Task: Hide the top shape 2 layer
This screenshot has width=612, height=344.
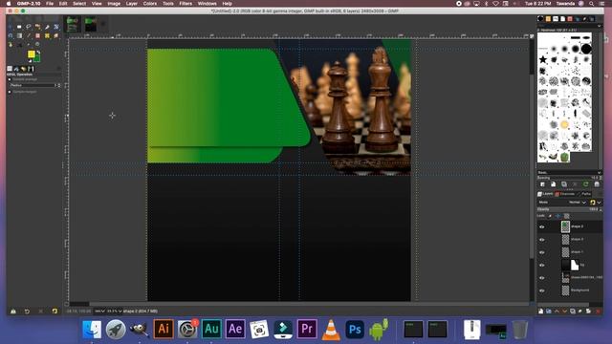Action: pyautogui.click(x=542, y=226)
